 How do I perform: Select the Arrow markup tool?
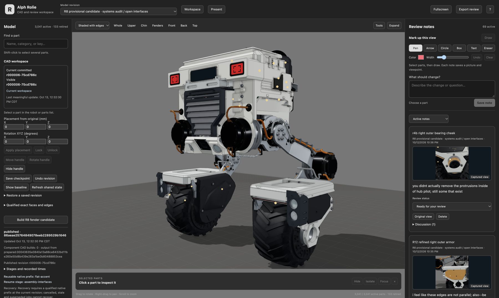430,48
